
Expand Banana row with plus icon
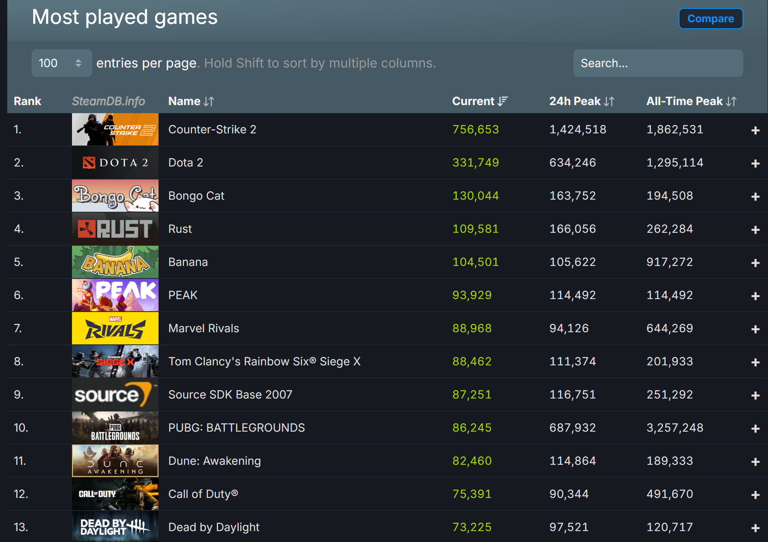pos(755,263)
